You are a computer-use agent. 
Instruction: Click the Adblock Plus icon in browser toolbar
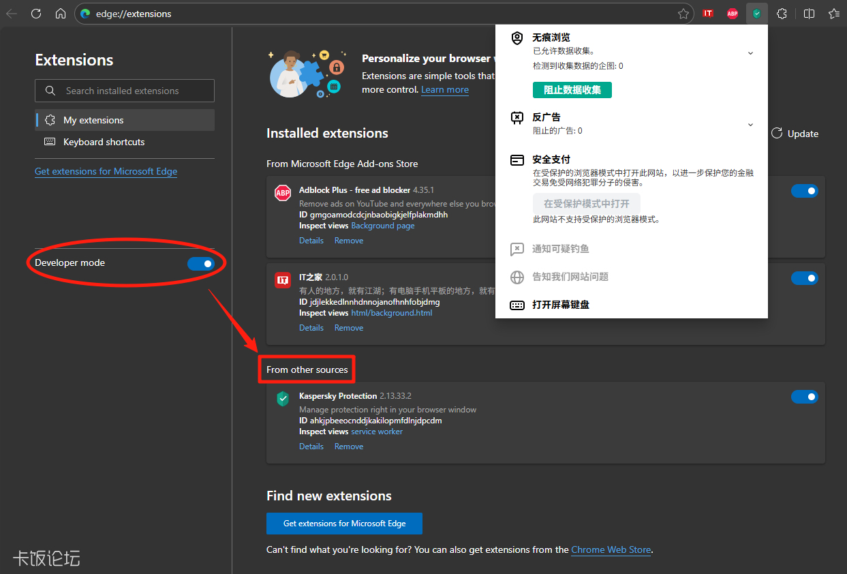(x=732, y=13)
